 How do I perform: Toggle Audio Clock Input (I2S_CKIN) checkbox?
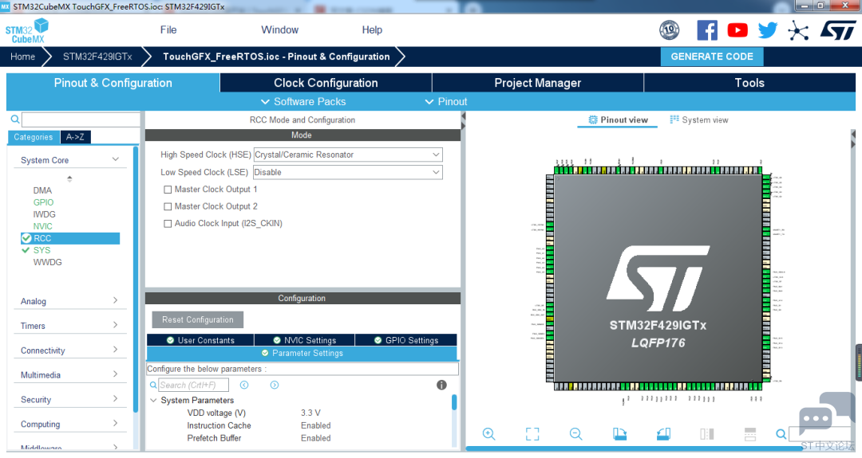(168, 224)
